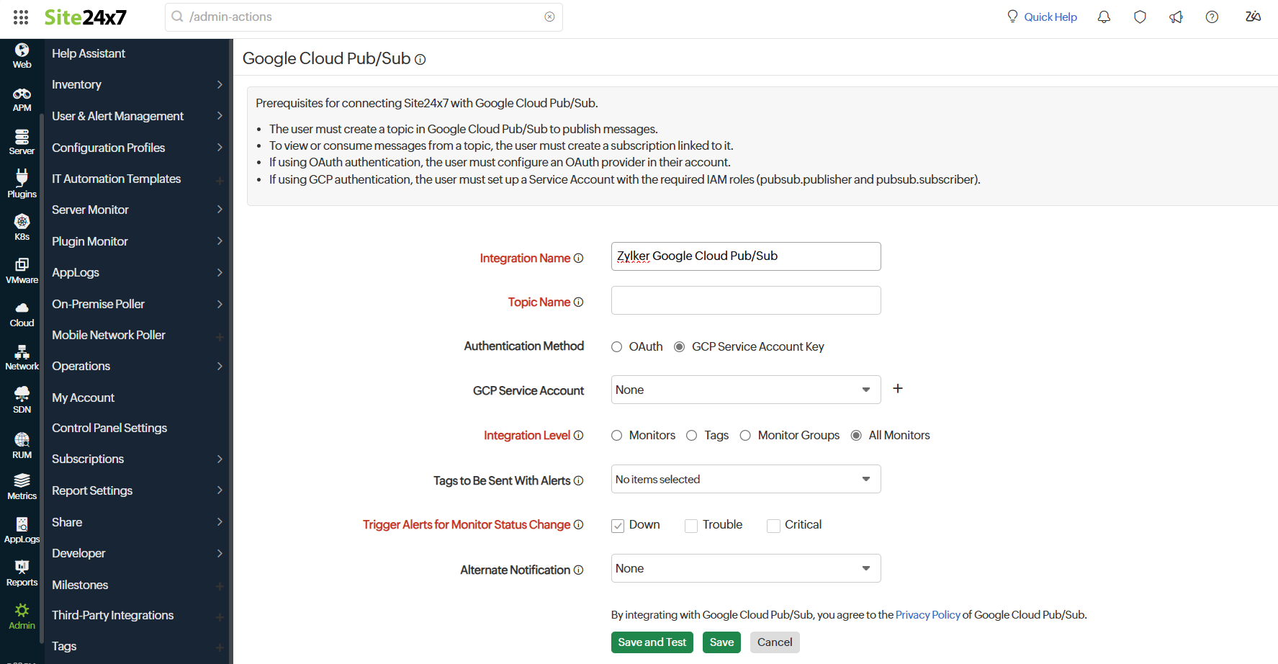Open the Alternate Notification dropdown
This screenshot has height=664, width=1278.
pos(745,568)
